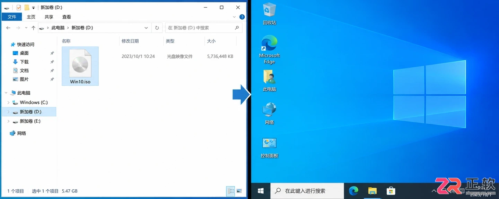Click the Back navigation arrow in Explorer
Viewport: 499px width, 199px height.
coord(8,28)
